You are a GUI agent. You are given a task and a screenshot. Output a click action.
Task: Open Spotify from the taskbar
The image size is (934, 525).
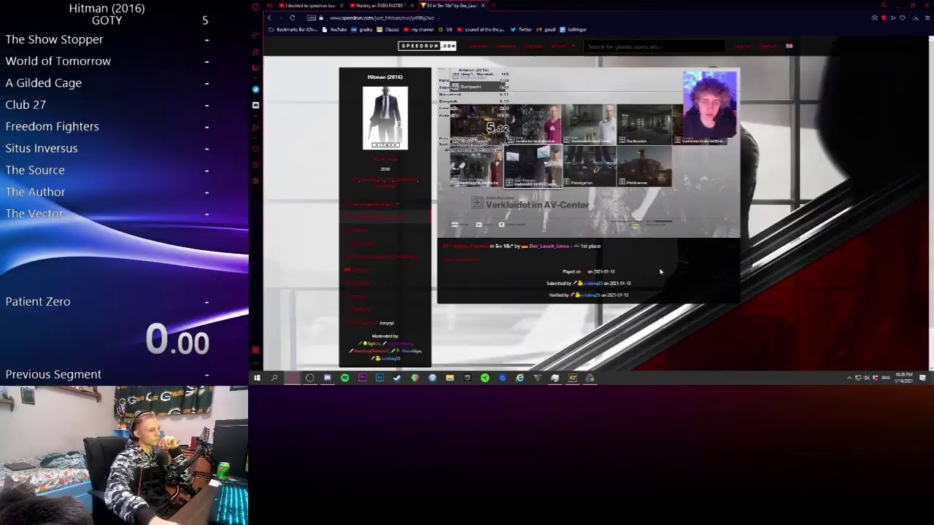tap(344, 378)
